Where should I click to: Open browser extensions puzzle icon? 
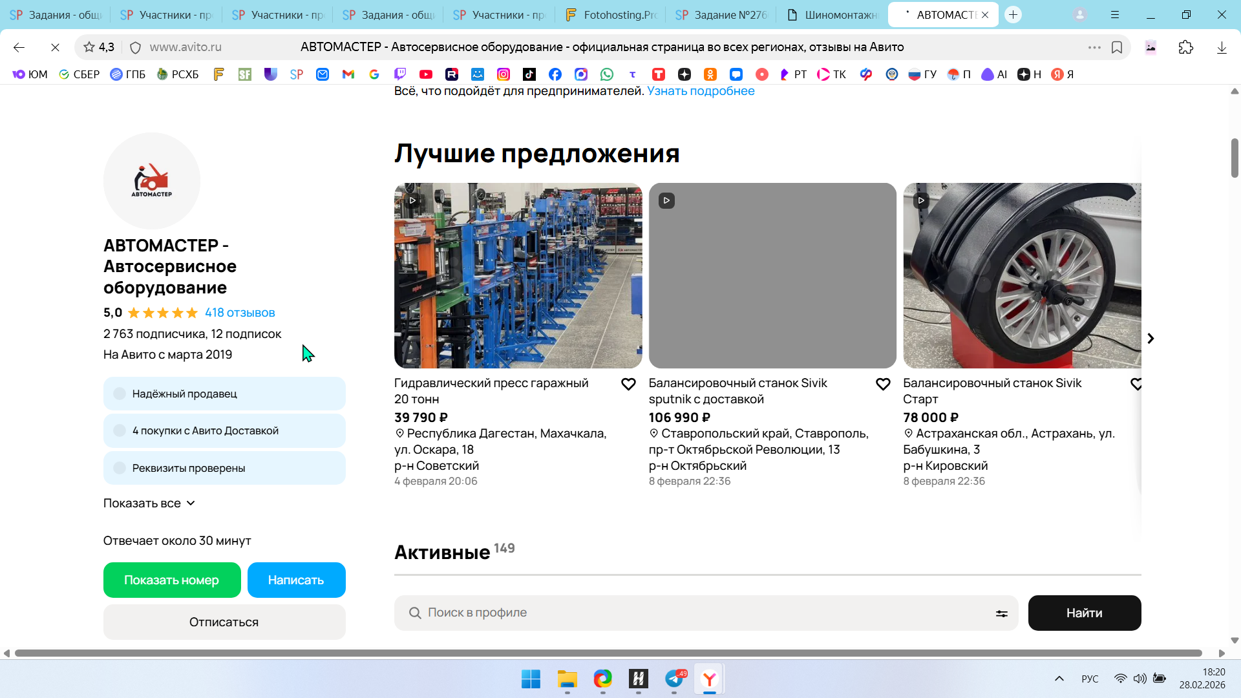[1186, 47]
